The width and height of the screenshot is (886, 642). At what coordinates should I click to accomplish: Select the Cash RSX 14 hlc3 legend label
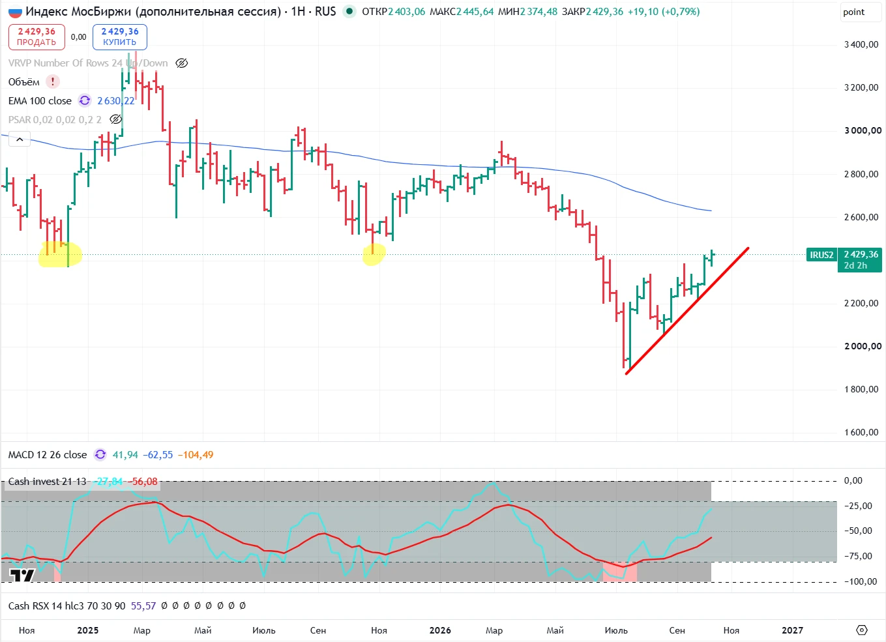point(66,606)
